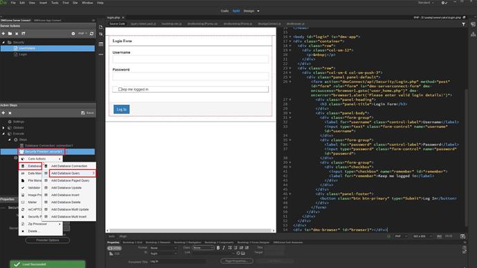Open the Site menu
This screenshot has height=268, width=477.
coord(75,3)
